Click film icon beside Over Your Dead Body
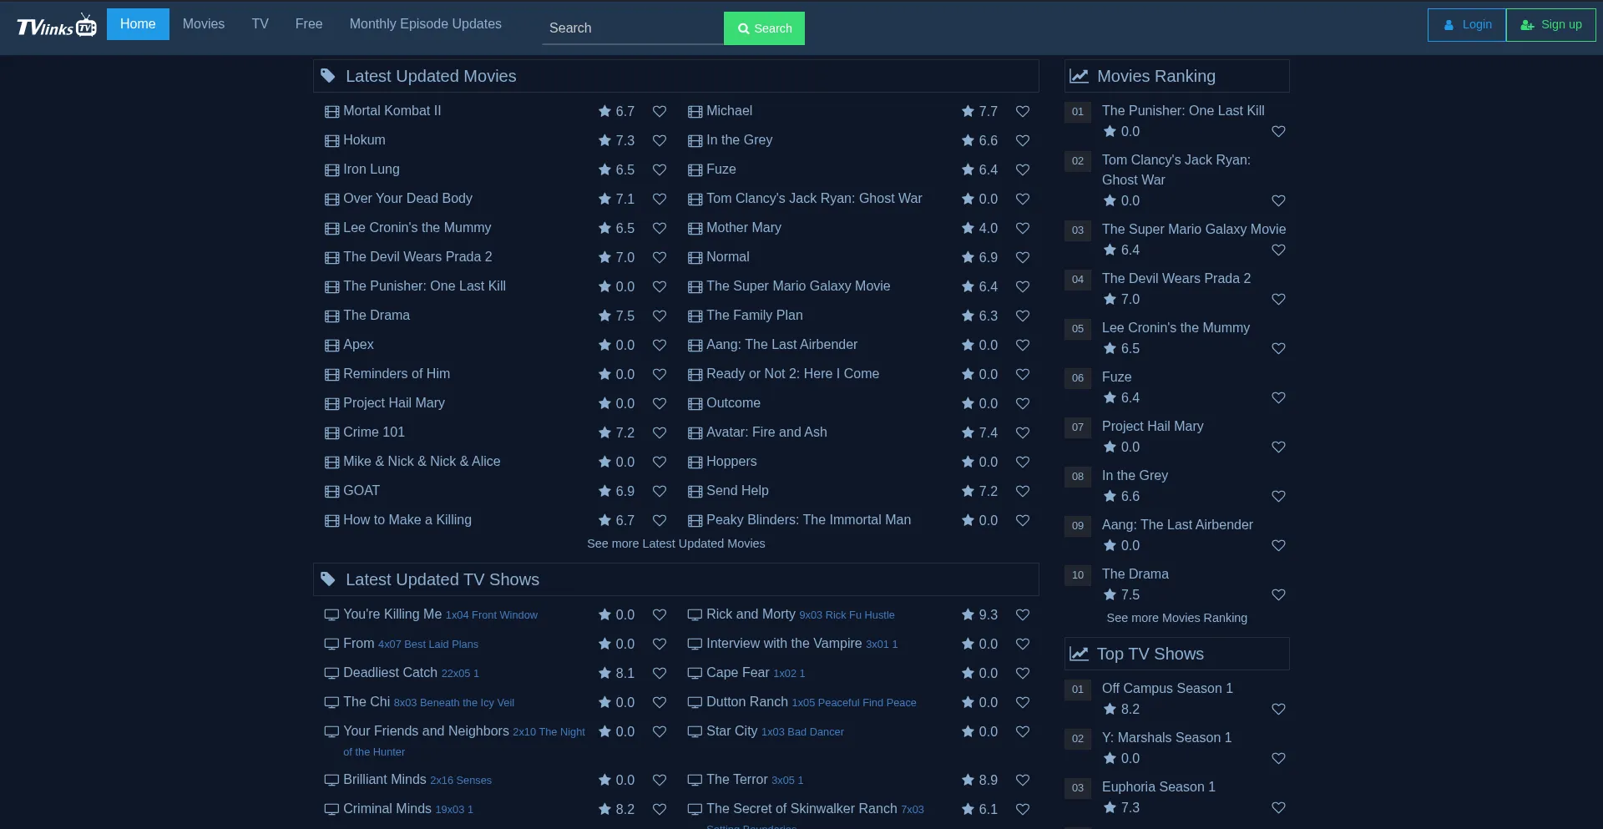Image resolution: width=1603 pixels, height=829 pixels. point(331,200)
